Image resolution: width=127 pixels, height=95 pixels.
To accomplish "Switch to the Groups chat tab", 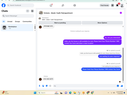I will point(18,21).
